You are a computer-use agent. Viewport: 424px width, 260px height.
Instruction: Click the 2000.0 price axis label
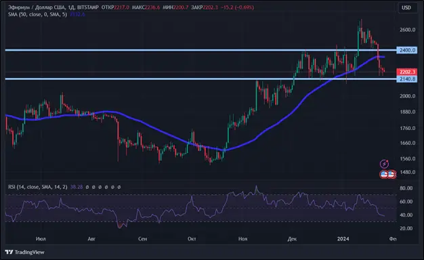[408, 96]
